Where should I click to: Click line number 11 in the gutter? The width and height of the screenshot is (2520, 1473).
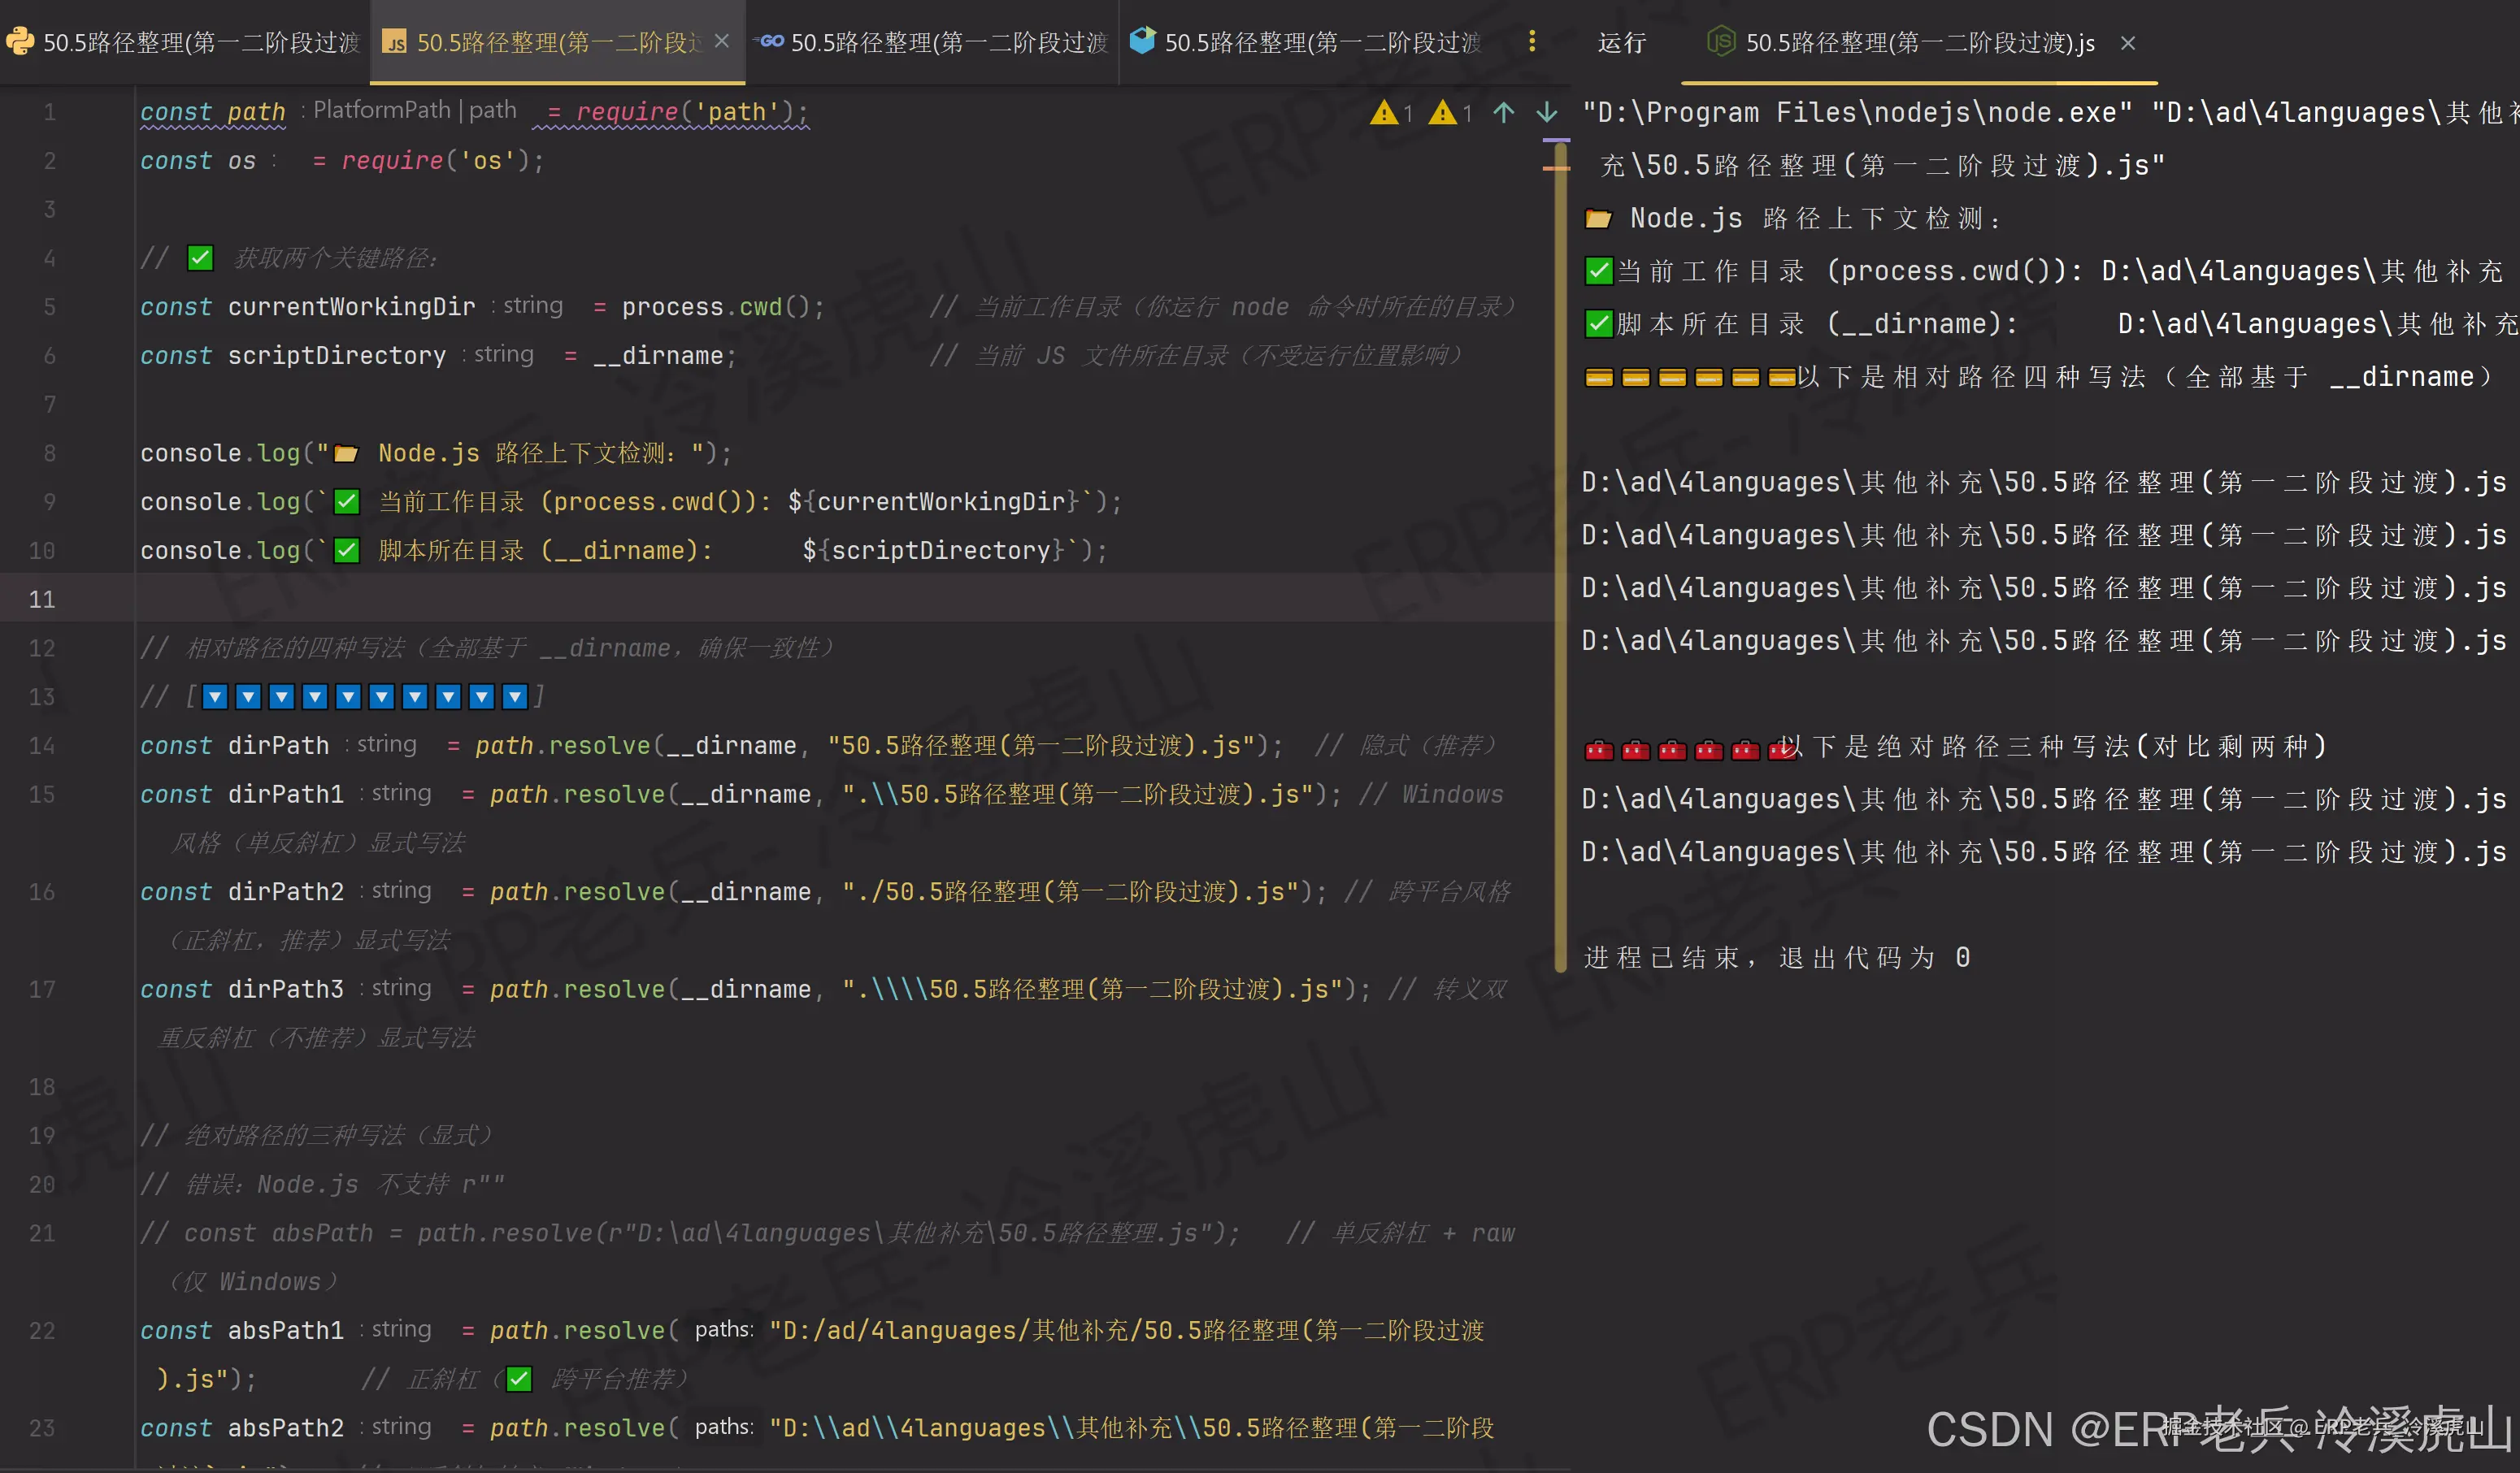(42, 600)
